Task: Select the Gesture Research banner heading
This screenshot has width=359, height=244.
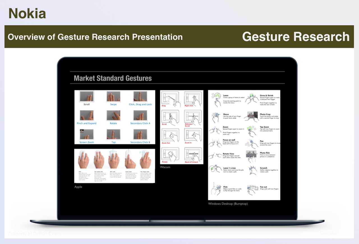Action: pos(296,37)
